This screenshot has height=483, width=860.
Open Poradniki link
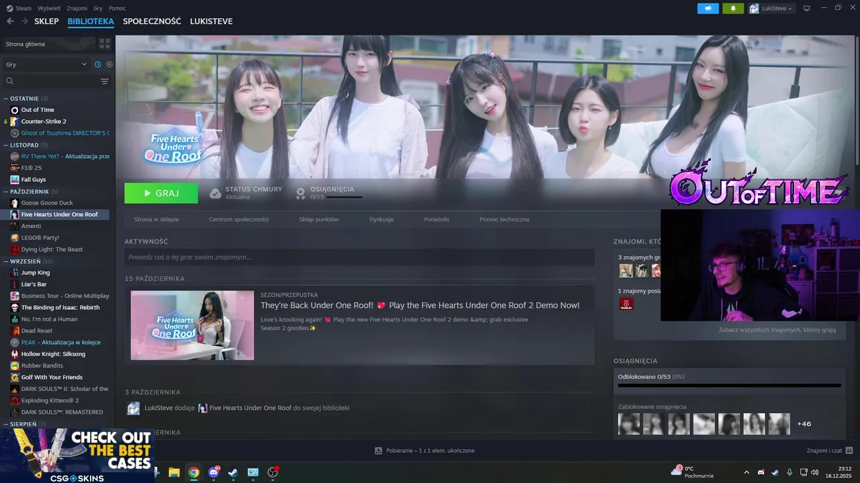click(437, 219)
